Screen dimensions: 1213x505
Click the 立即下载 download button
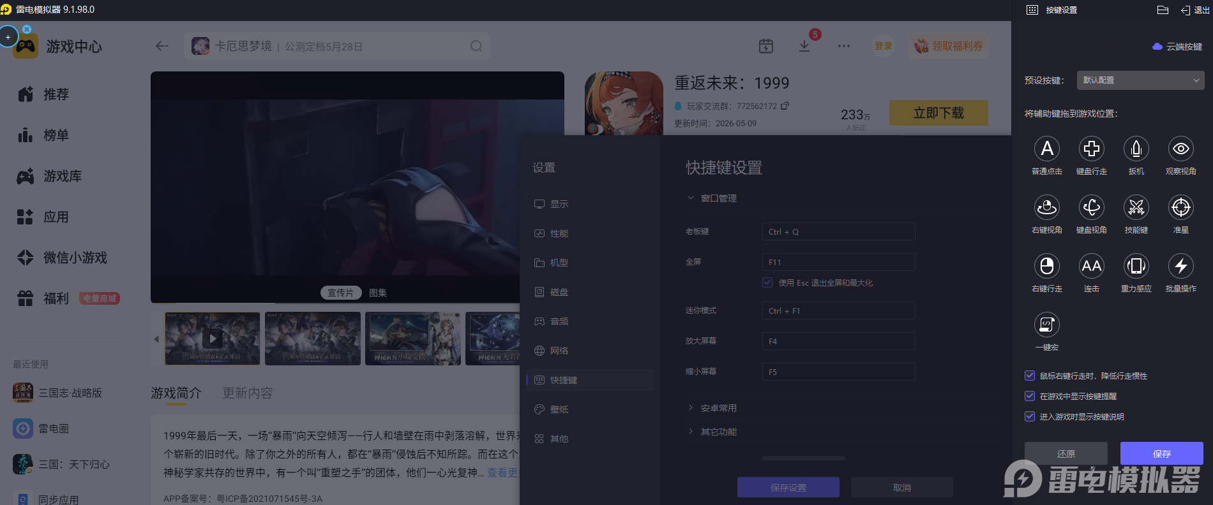938,113
